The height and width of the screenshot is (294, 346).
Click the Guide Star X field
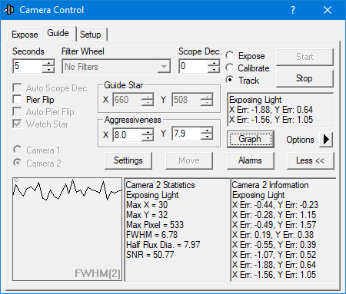tap(127, 100)
